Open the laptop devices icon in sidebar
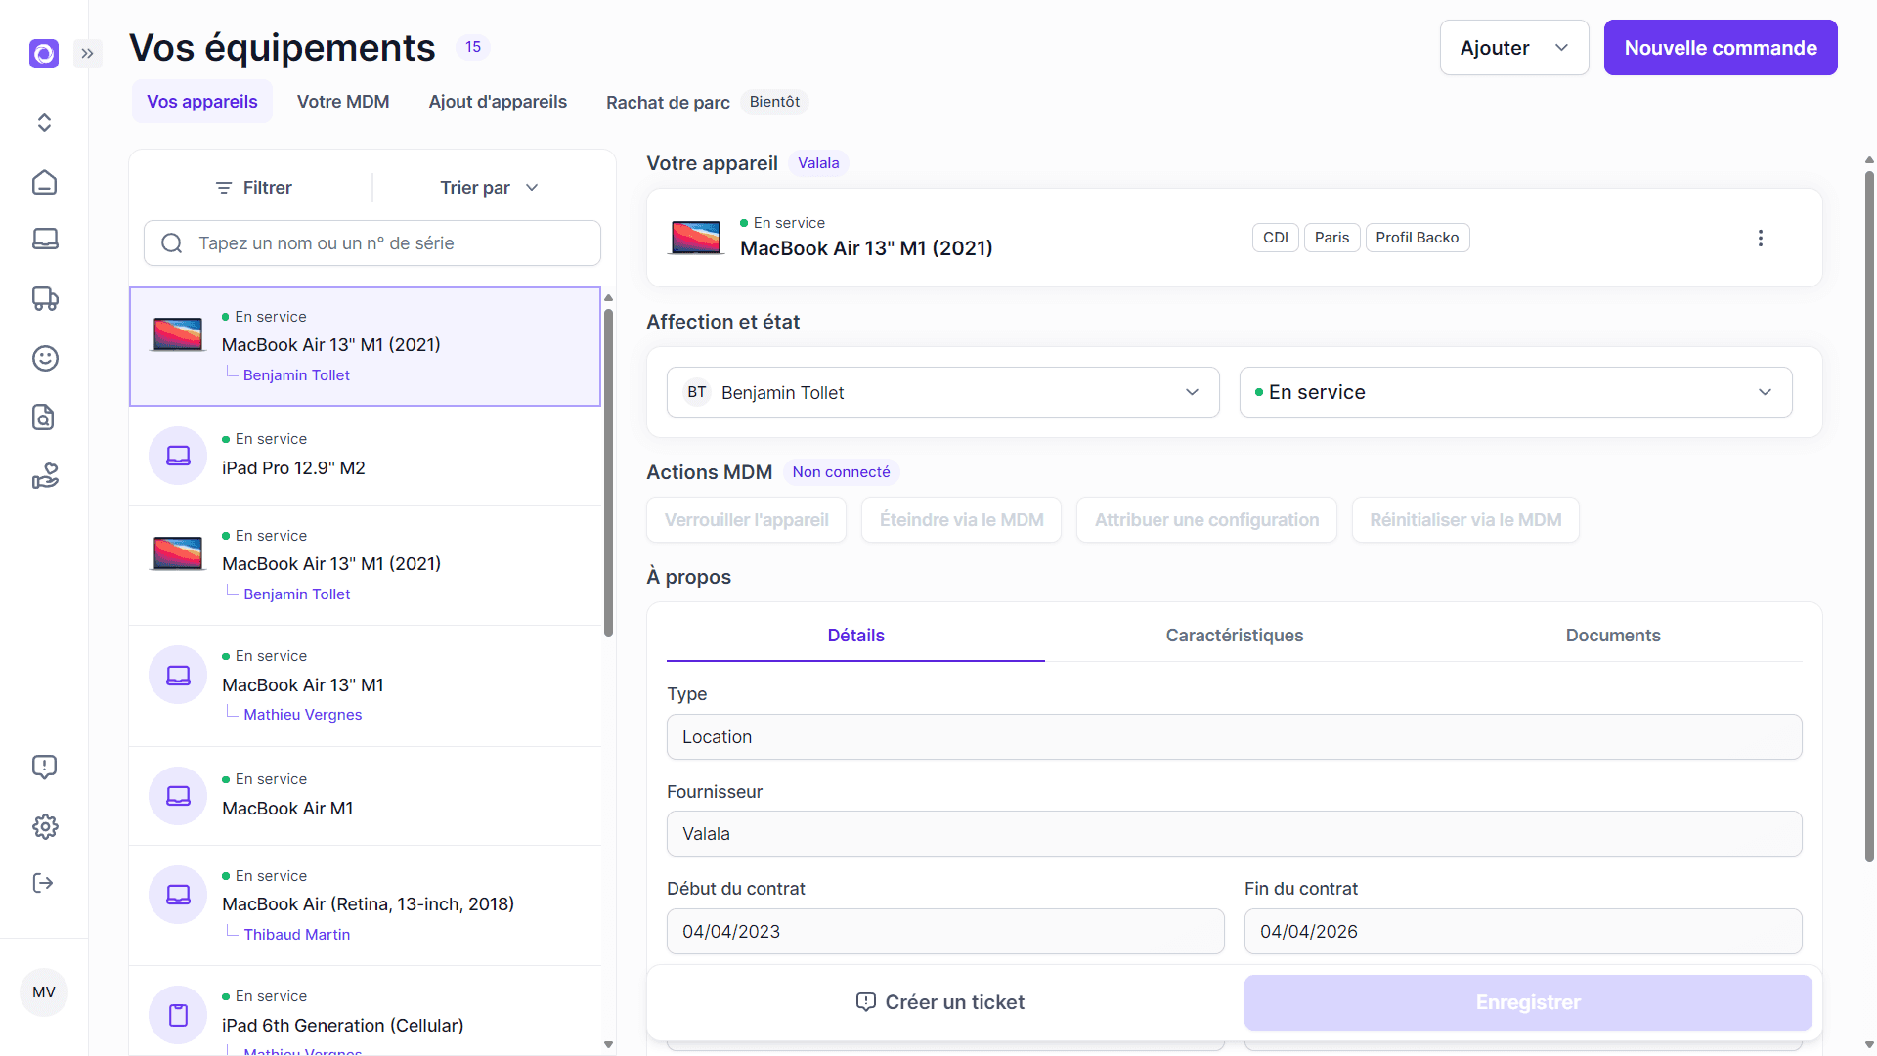The width and height of the screenshot is (1877, 1056). (45, 240)
